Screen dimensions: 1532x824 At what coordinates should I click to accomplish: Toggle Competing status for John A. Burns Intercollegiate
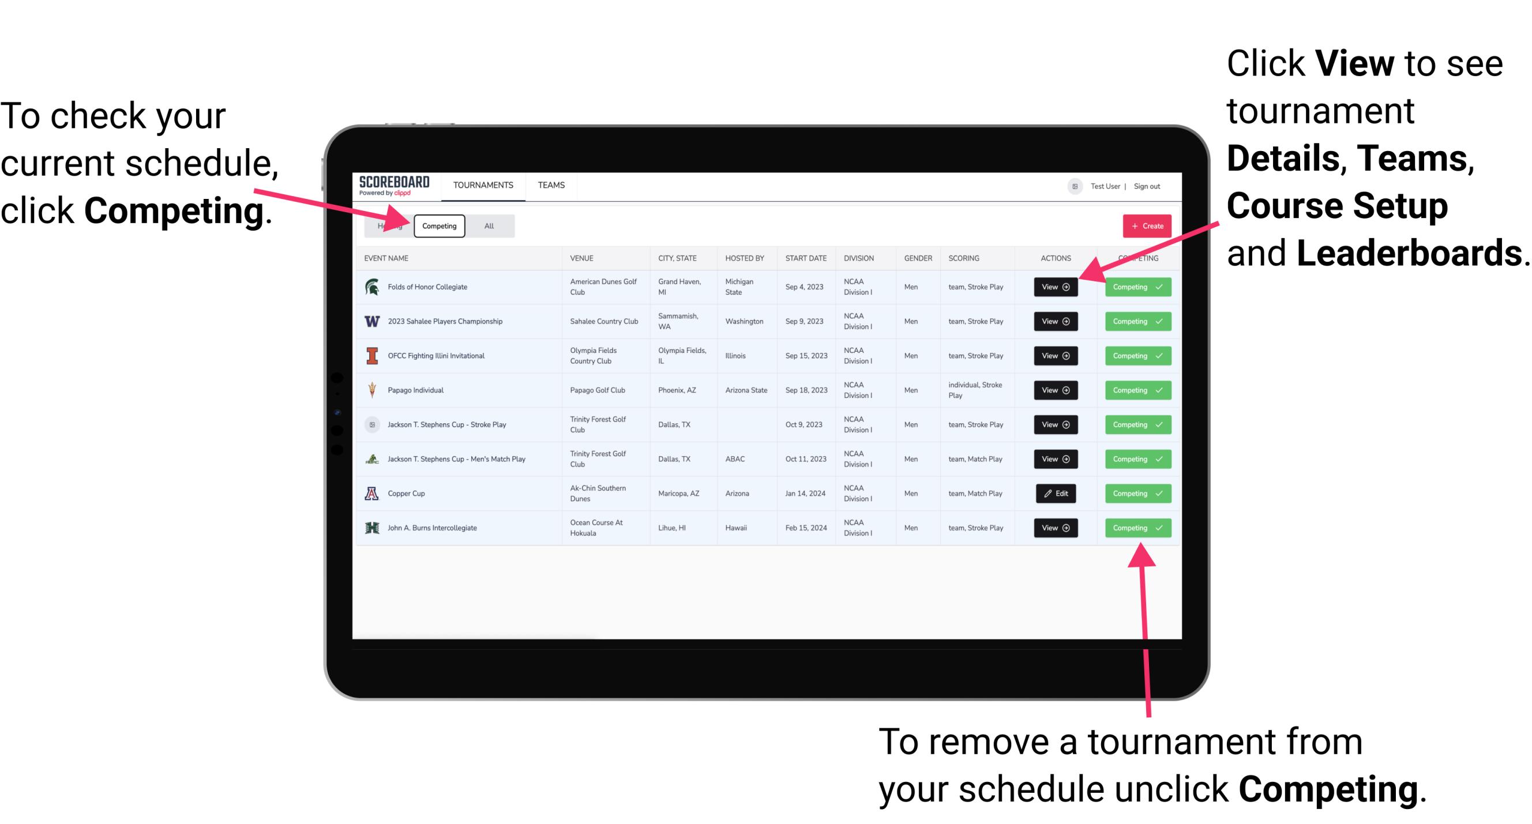[x=1134, y=526]
